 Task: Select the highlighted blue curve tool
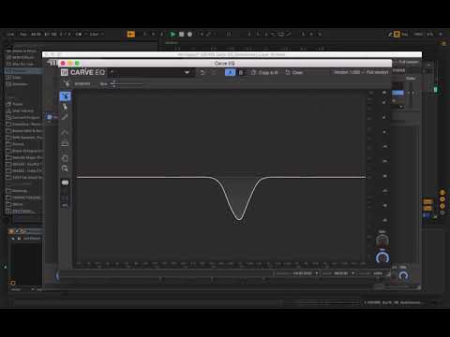tap(66, 96)
